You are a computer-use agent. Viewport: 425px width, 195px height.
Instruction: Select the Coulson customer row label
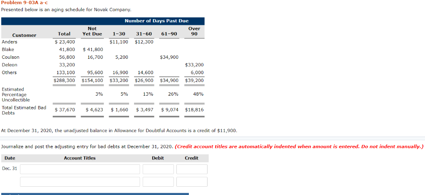[10, 57]
